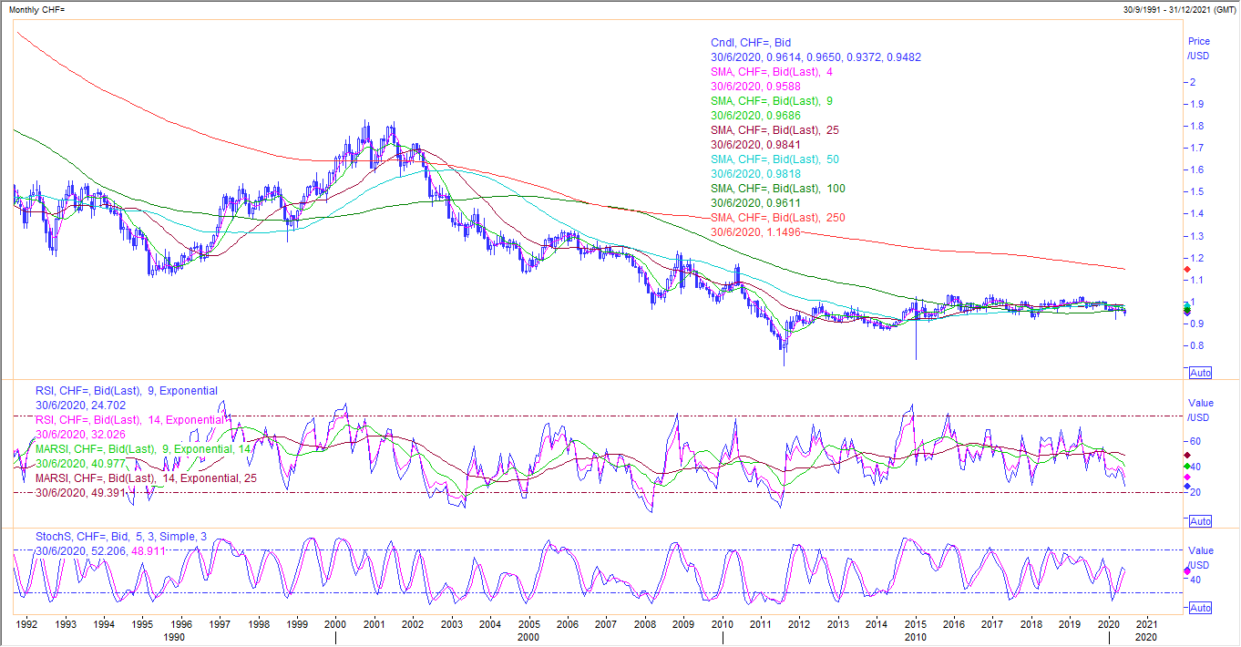Click the StochS values '52.206, 48.911'

coord(129,551)
